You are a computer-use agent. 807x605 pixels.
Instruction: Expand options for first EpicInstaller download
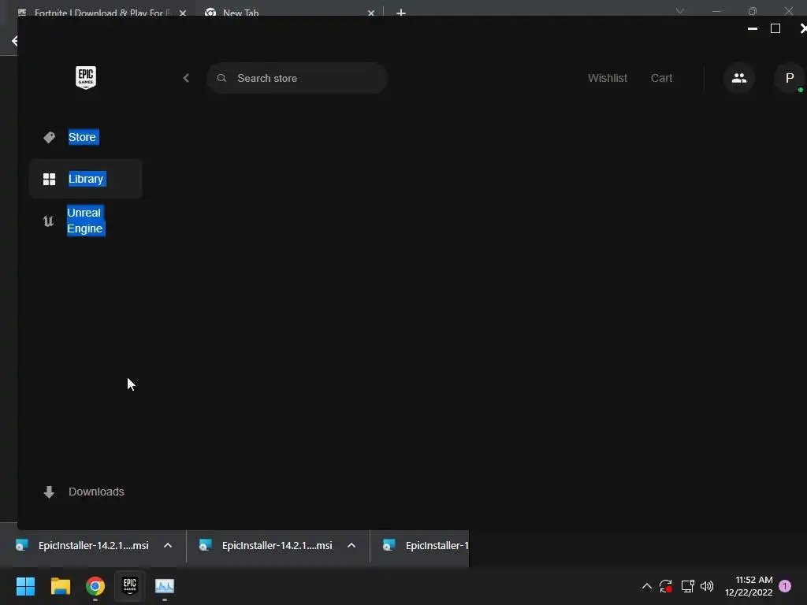[x=168, y=545]
